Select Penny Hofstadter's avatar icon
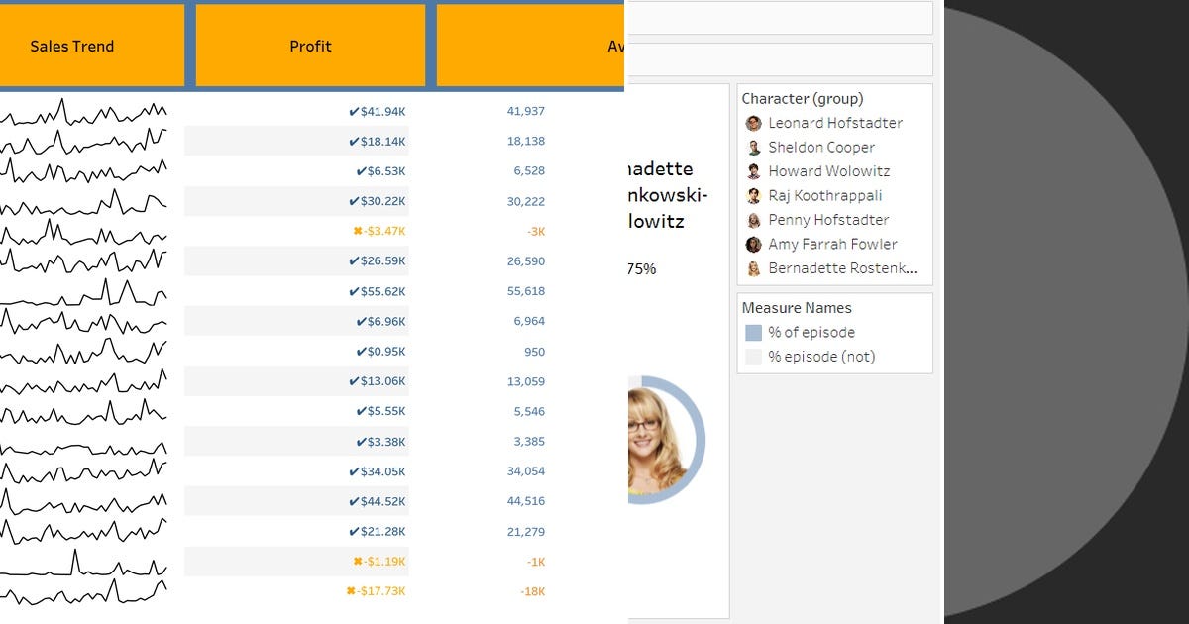This screenshot has width=1189, height=624. 754,220
